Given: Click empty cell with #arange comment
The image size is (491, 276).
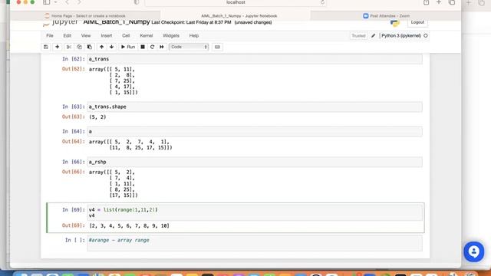Looking at the screenshot, I should coord(255,243).
